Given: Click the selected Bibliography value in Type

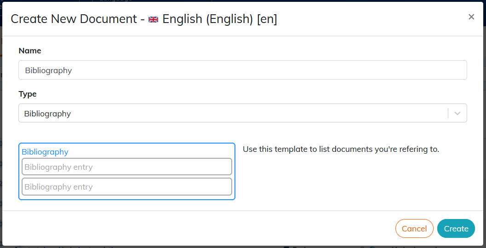Looking at the screenshot, I should 47,114.
